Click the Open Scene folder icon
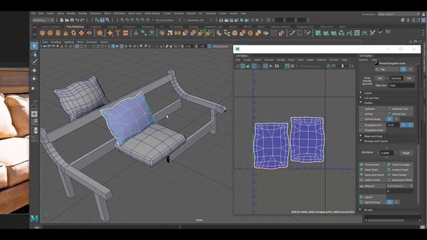The image size is (427, 240). click(67, 20)
